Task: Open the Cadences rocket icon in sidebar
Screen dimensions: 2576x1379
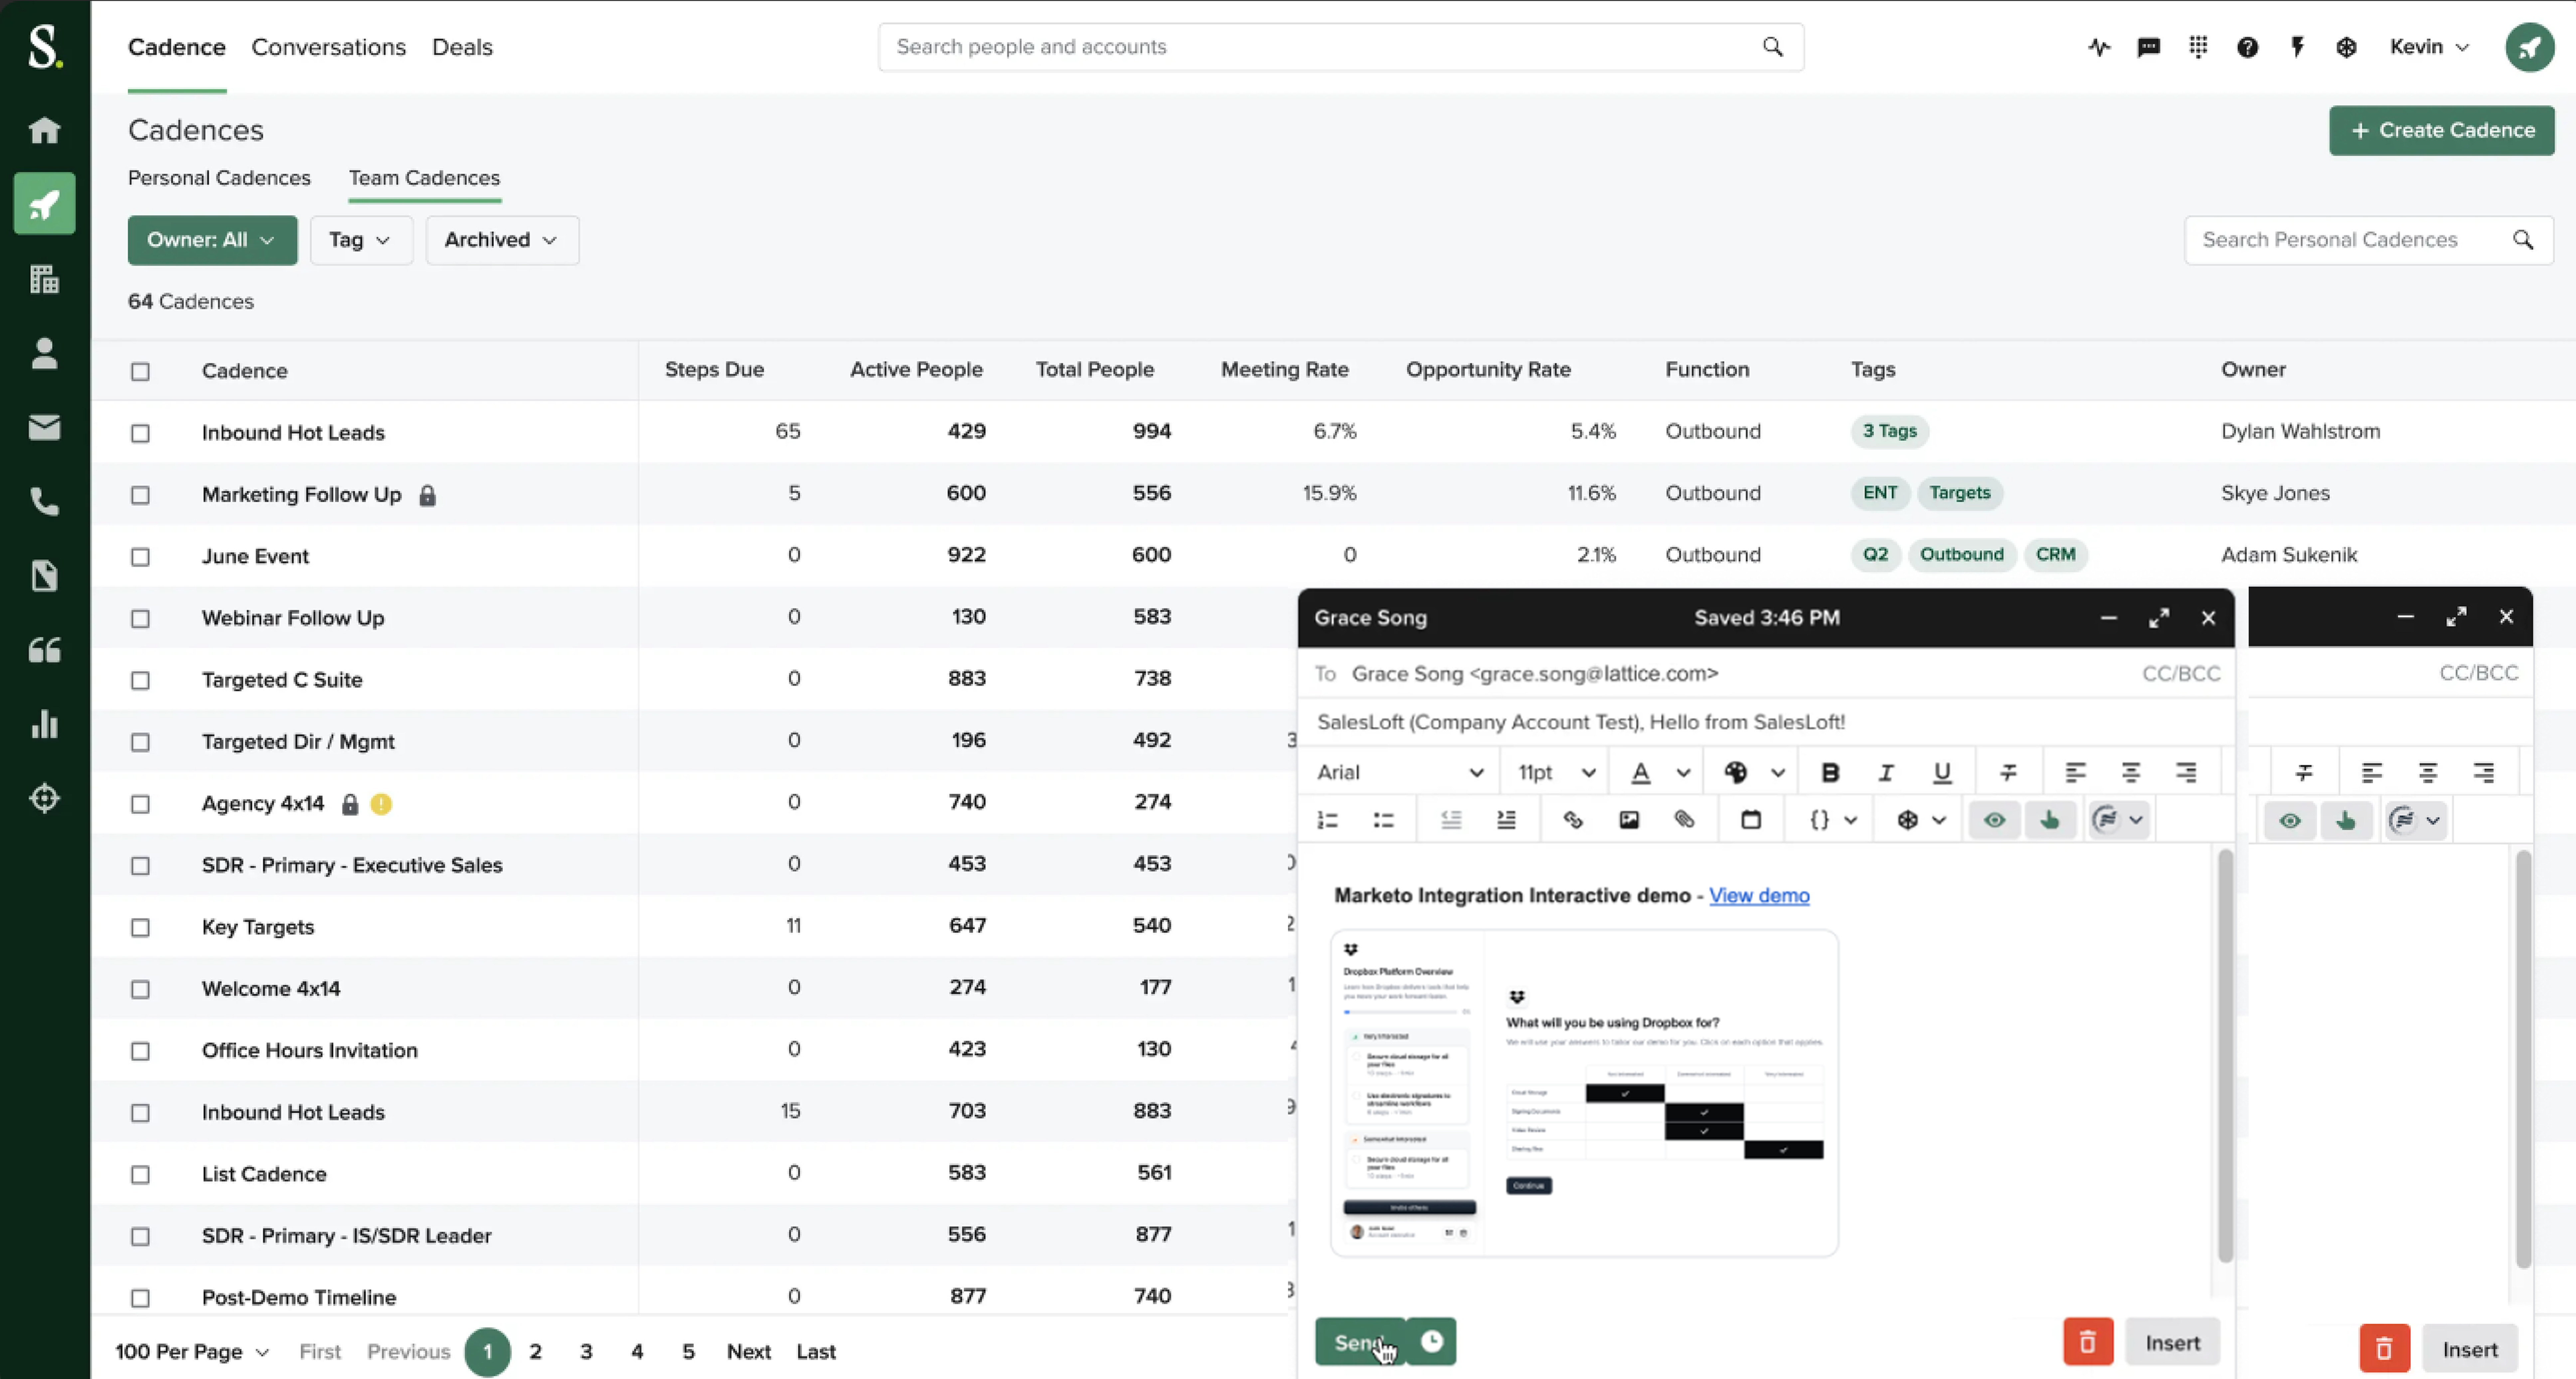Action: pos(44,203)
